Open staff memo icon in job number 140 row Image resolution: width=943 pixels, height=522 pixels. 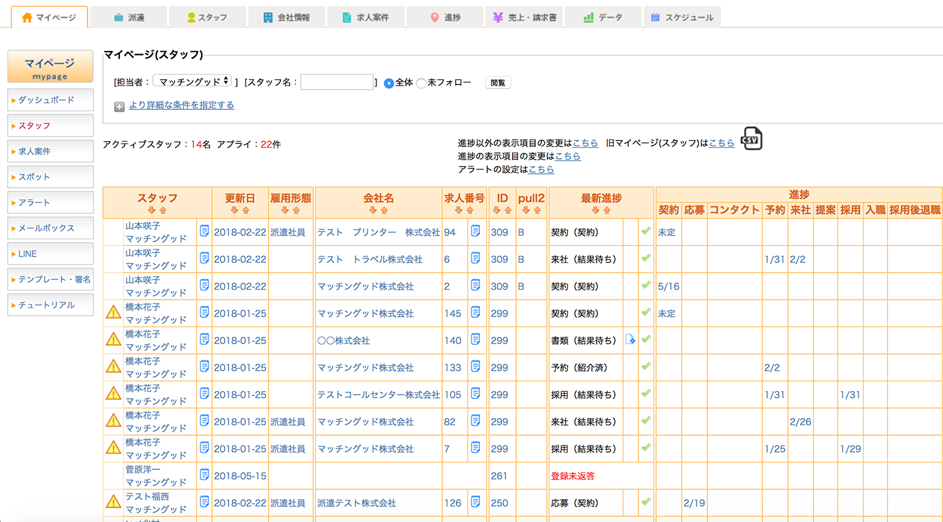(x=204, y=339)
